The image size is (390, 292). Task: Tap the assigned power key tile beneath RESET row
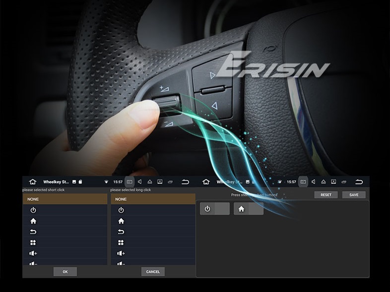[214, 209]
